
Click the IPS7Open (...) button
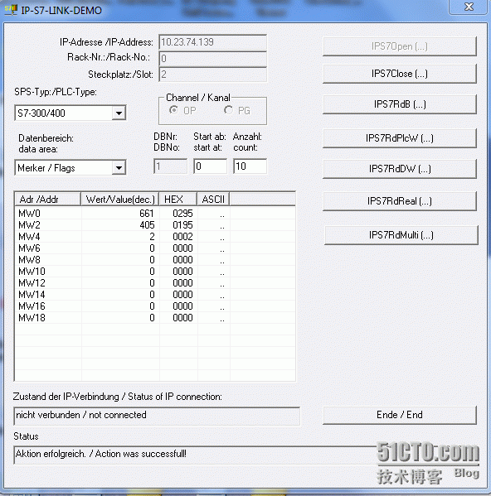(400, 46)
